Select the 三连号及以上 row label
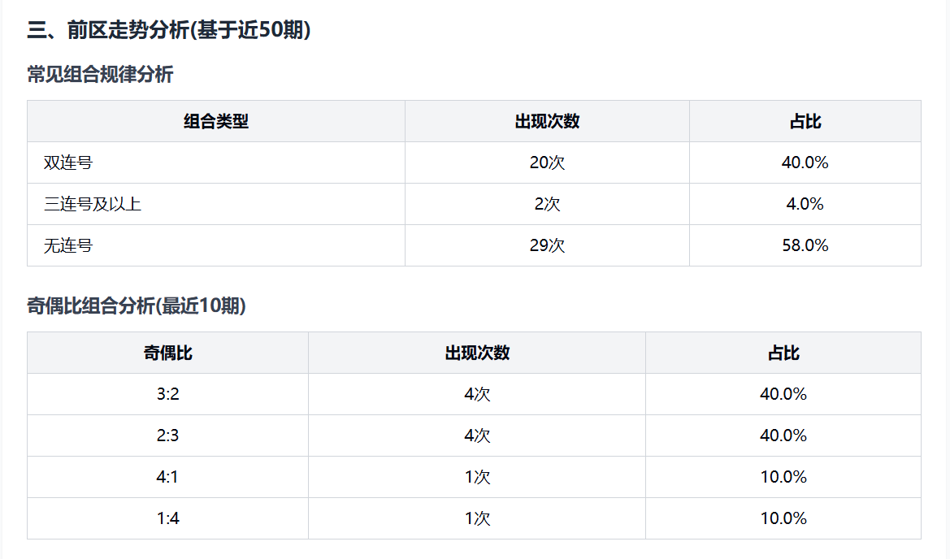Image resolution: width=950 pixels, height=559 pixels. coord(93,205)
